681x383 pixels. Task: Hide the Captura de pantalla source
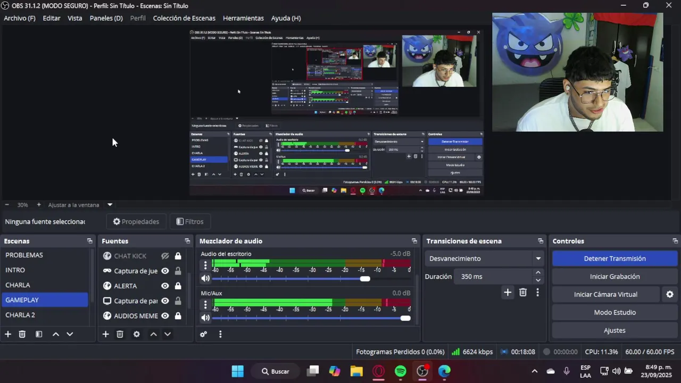click(x=165, y=301)
